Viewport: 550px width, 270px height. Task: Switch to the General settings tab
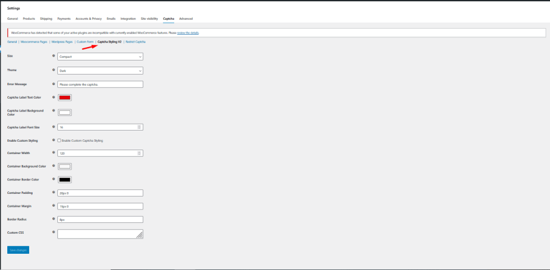(x=12, y=18)
